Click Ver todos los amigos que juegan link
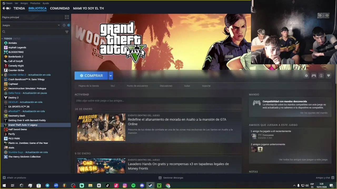 (x=303, y=160)
